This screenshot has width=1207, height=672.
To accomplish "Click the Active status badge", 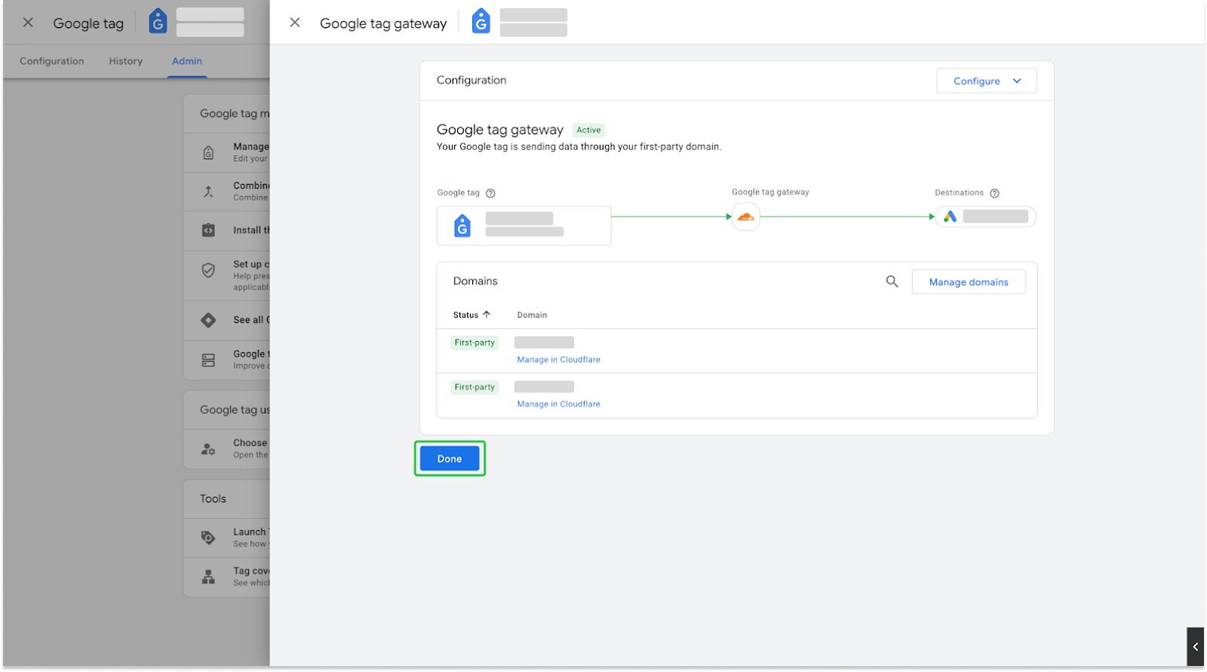I will pos(588,130).
